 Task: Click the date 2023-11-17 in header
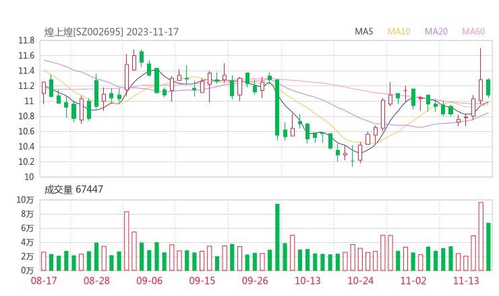click(x=152, y=32)
